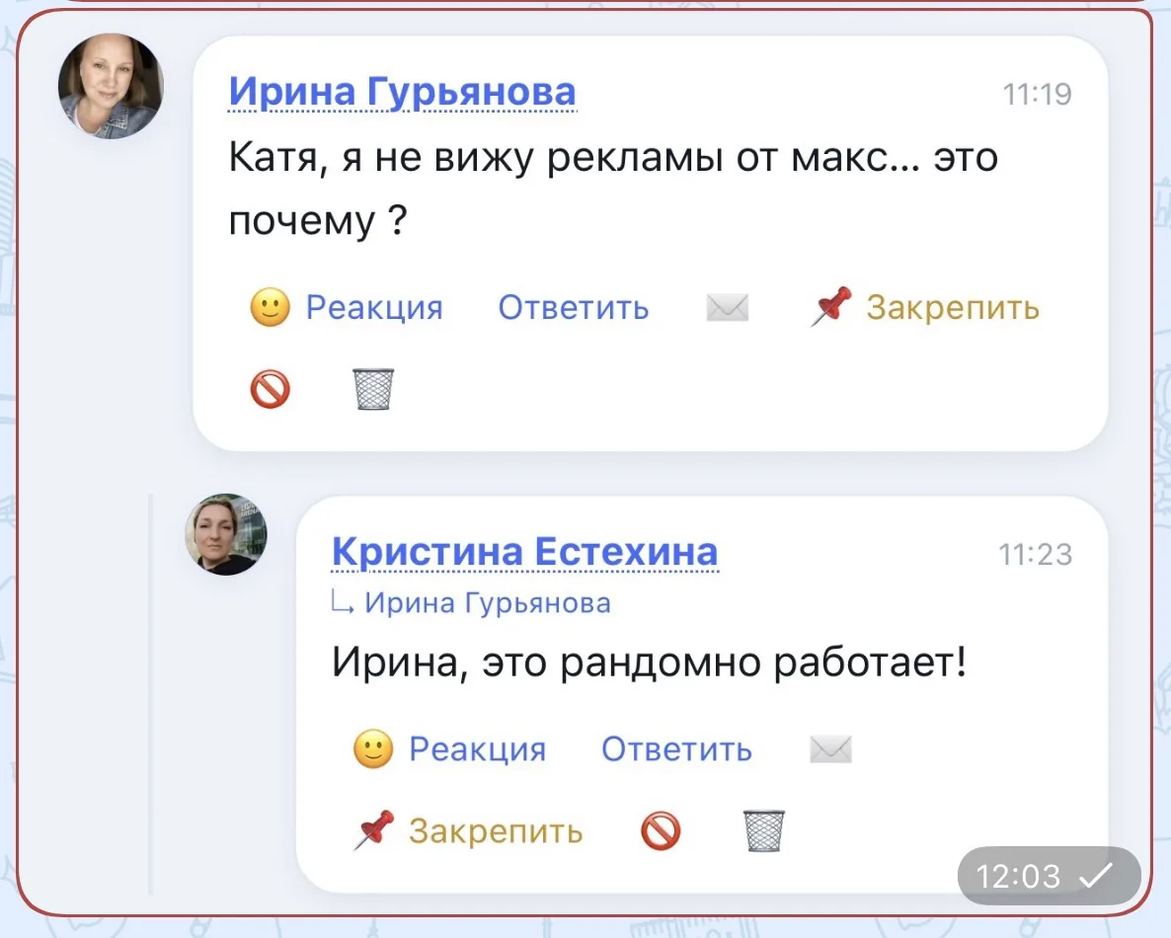Click the envelope icon on Ирина Гурьянова's message
1171x938 pixels.
[x=728, y=308]
